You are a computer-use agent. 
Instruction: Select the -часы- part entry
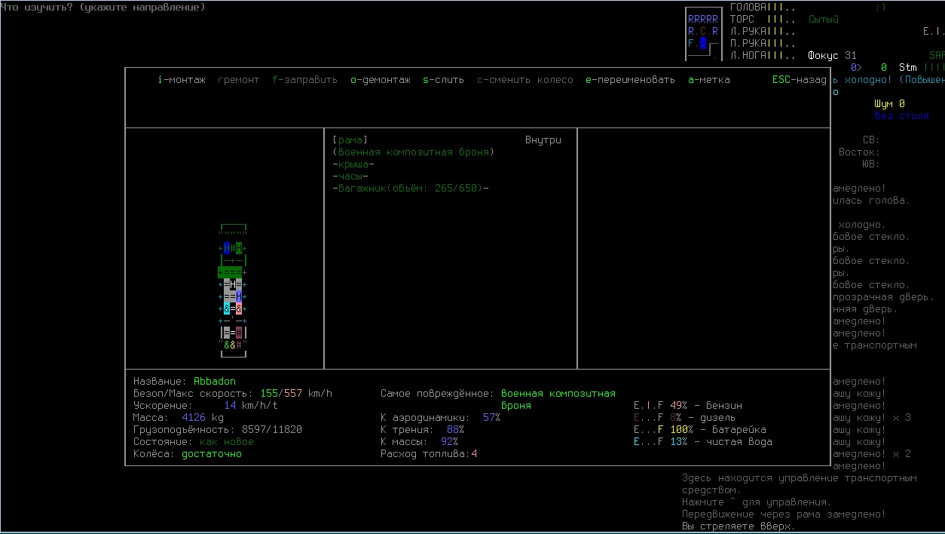point(350,176)
